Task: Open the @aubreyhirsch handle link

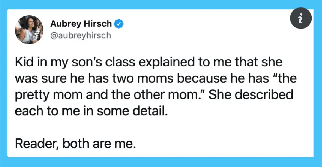Action: click(80, 35)
